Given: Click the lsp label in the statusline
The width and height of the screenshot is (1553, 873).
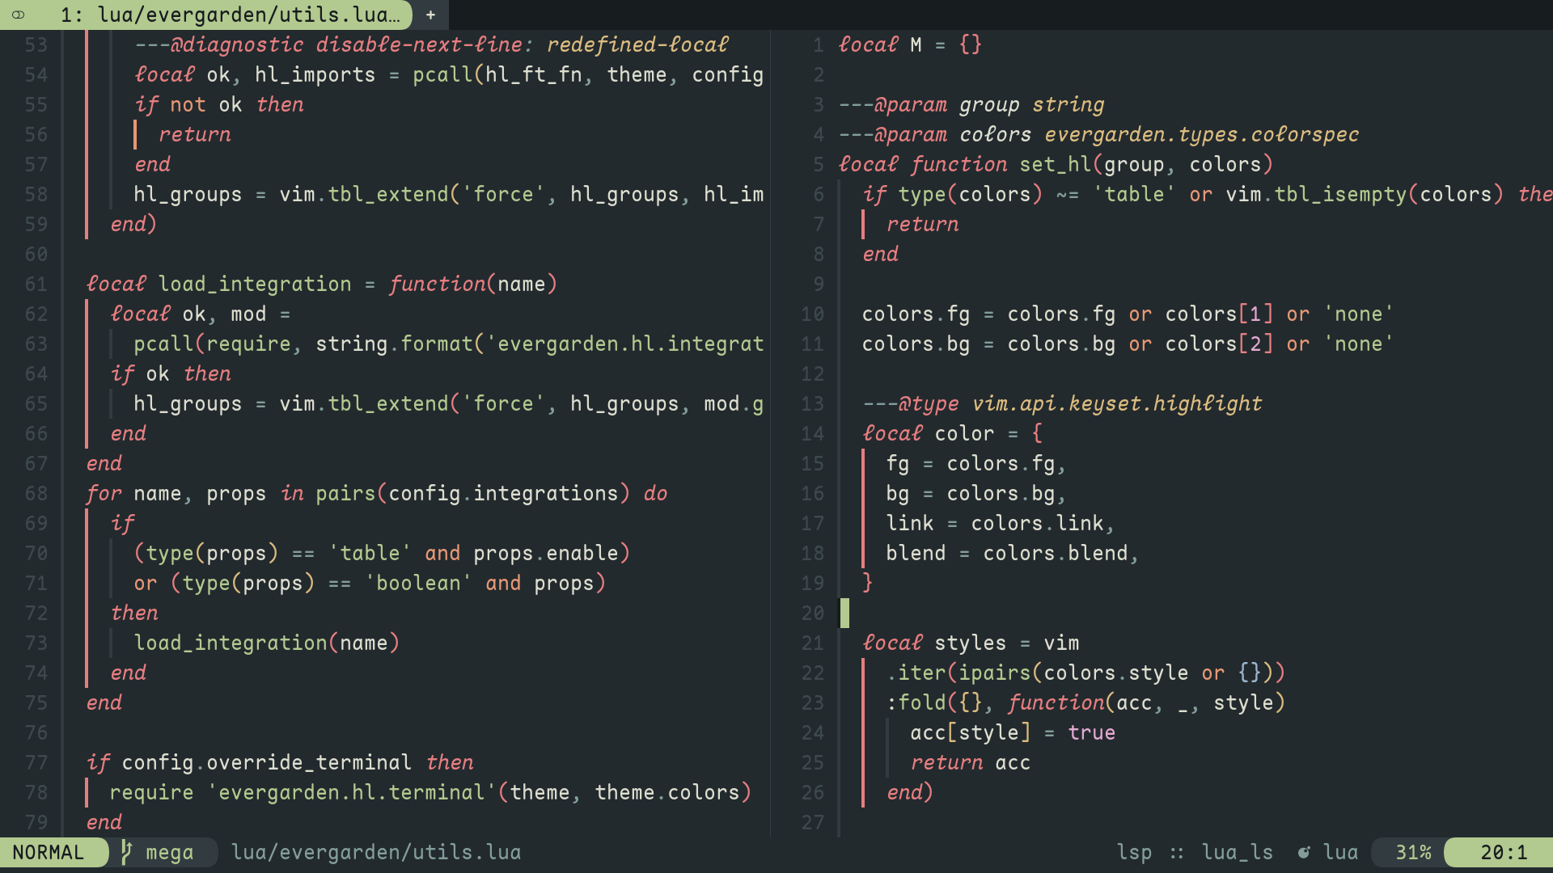Looking at the screenshot, I should point(1134,853).
